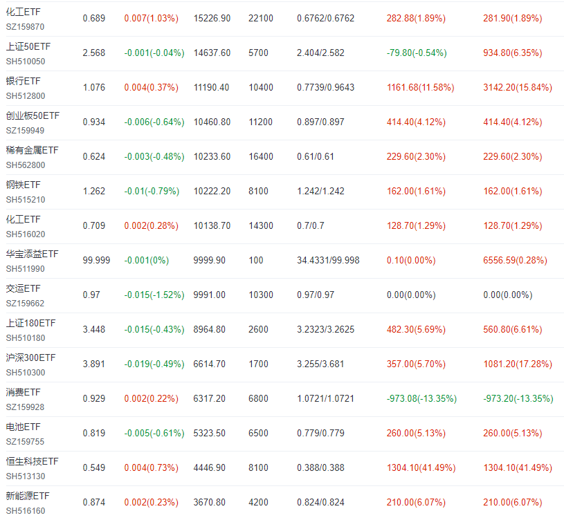
Task: Click the market value 3670.80
Action: point(210,502)
